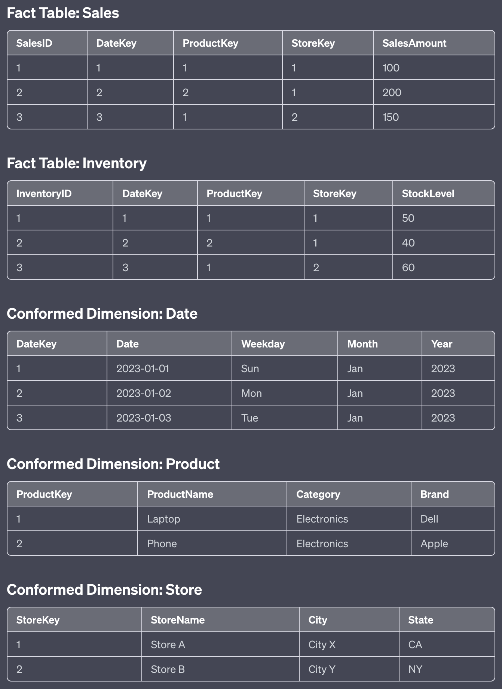The height and width of the screenshot is (689, 502).
Task: Click the 200 sales amount cell
Action: click(x=392, y=92)
